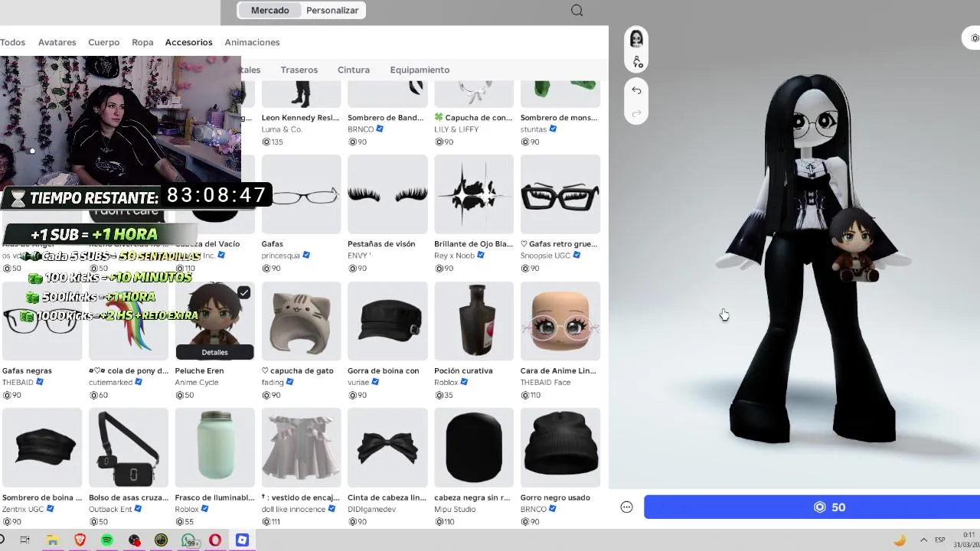Select Gafas retro grue... thumbnail
This screenshot has height=551, width=980.
(560, 194)
